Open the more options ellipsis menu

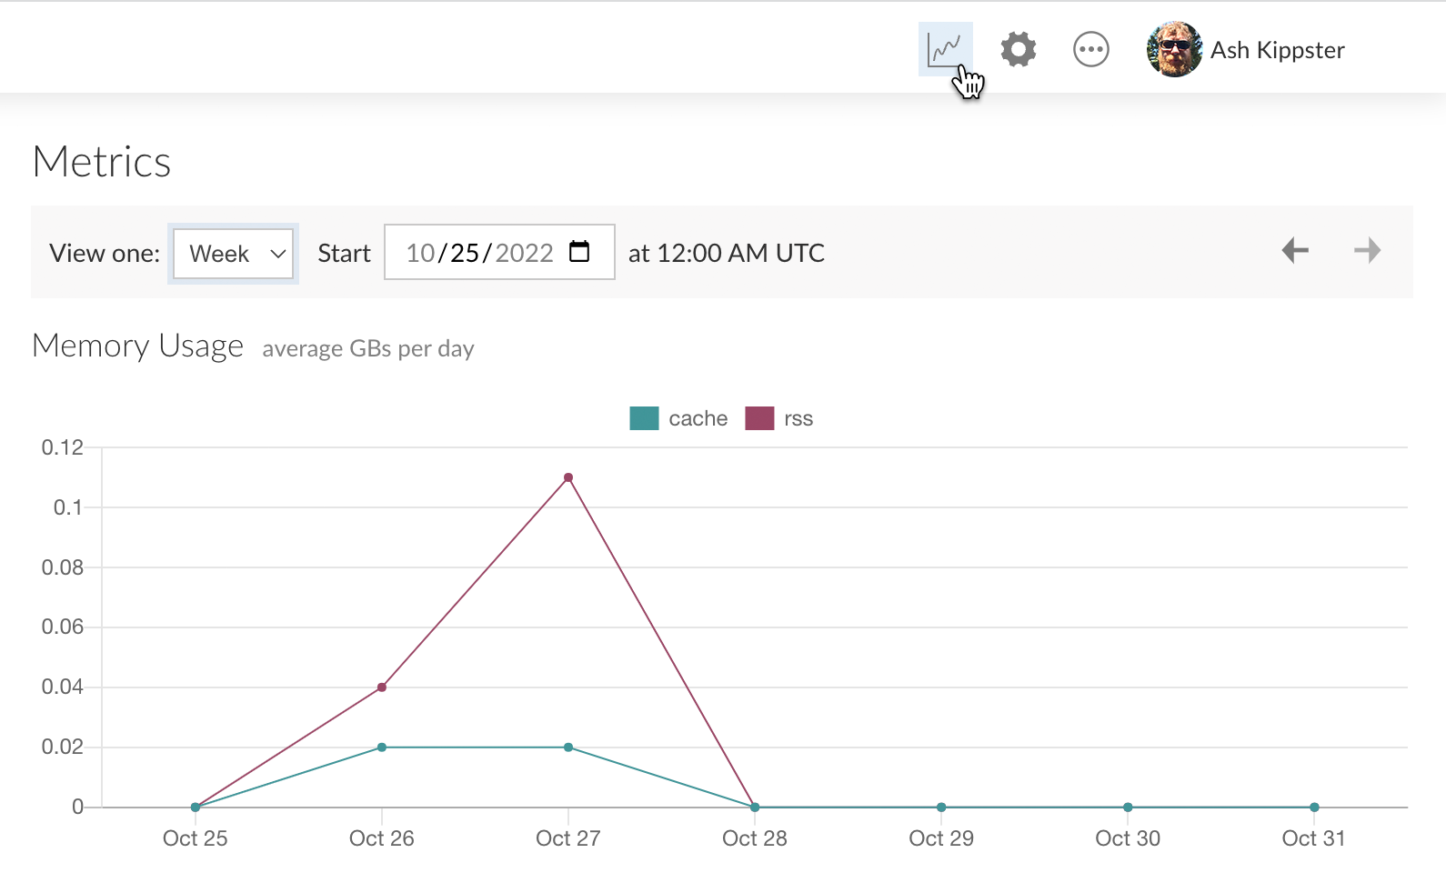(x=1090, y=49)
